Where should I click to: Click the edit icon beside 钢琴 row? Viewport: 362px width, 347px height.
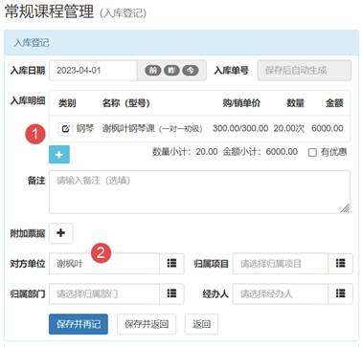(x=65, y=129)
